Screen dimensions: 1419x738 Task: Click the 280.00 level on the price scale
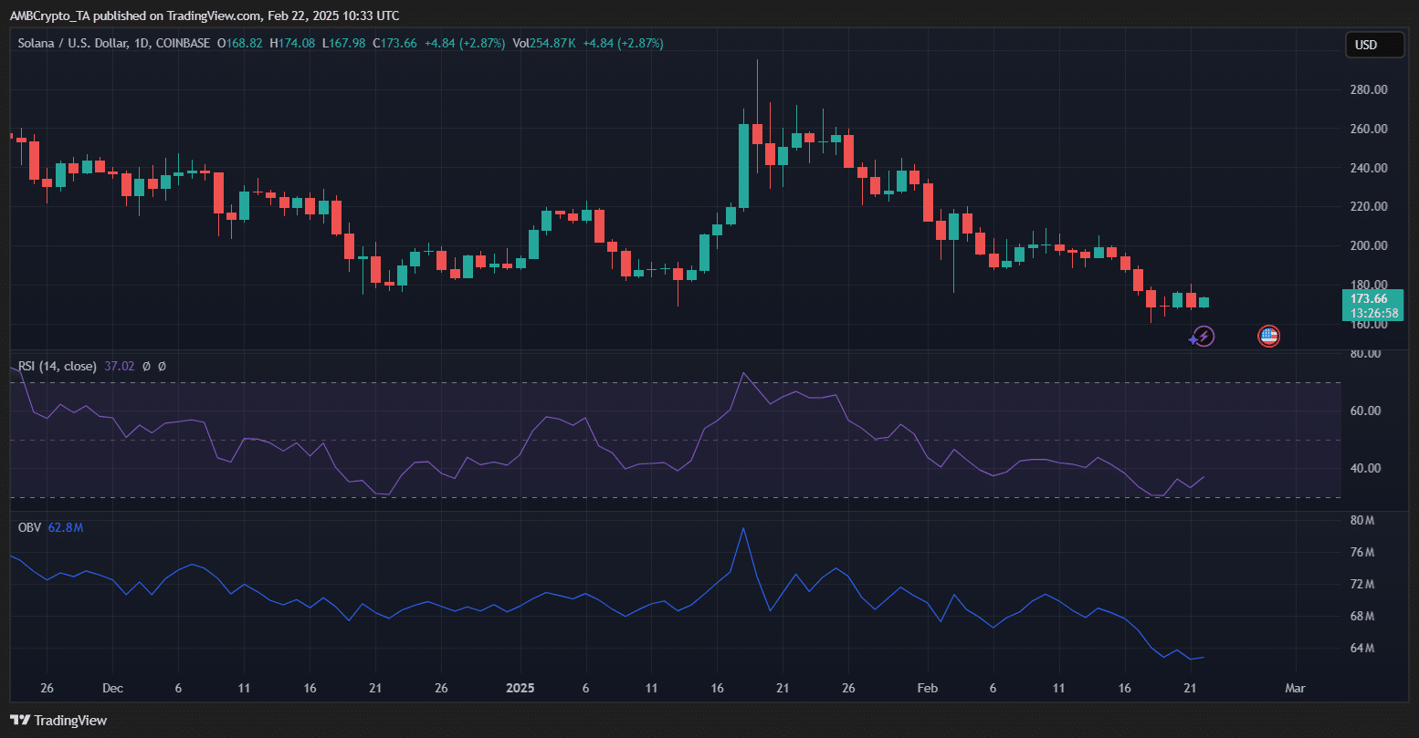pyautogui.click(x=1369, y=89)
